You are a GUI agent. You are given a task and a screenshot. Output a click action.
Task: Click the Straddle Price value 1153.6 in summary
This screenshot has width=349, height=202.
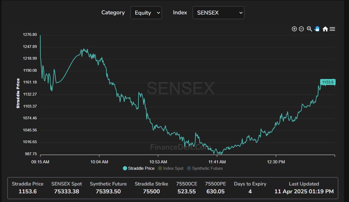[x=28, y=192]
